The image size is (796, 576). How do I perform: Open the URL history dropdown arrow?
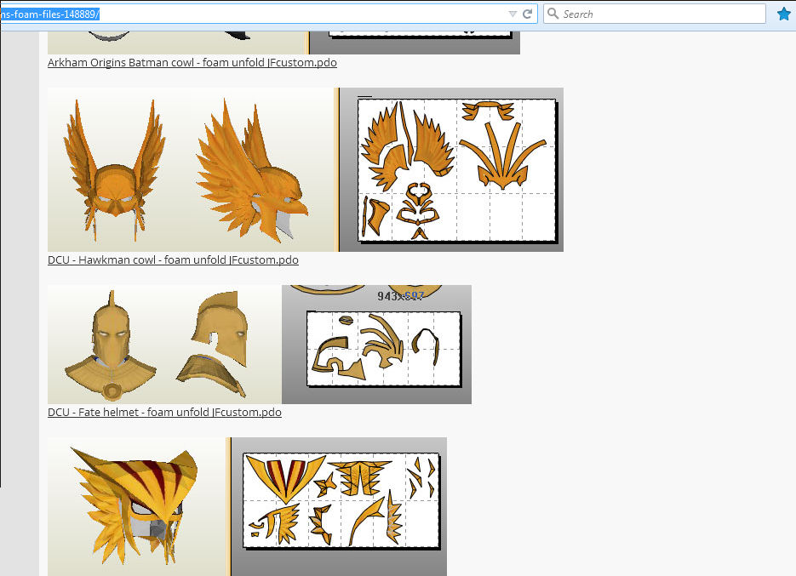coord(513,14)
